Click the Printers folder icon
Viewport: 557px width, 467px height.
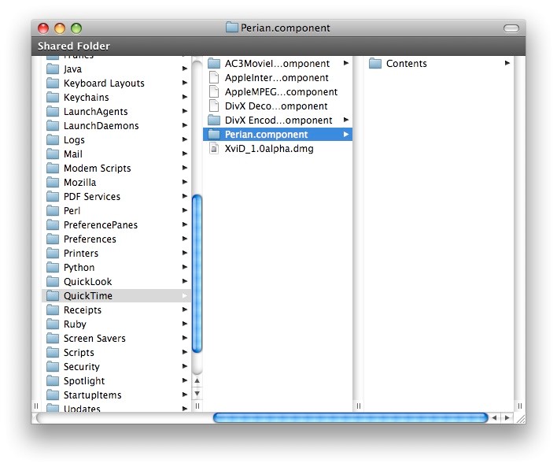[x=53, y=253]
